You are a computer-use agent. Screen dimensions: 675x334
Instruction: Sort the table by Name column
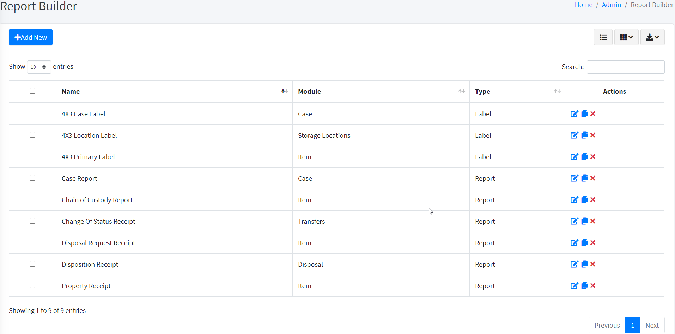point(174,92)
